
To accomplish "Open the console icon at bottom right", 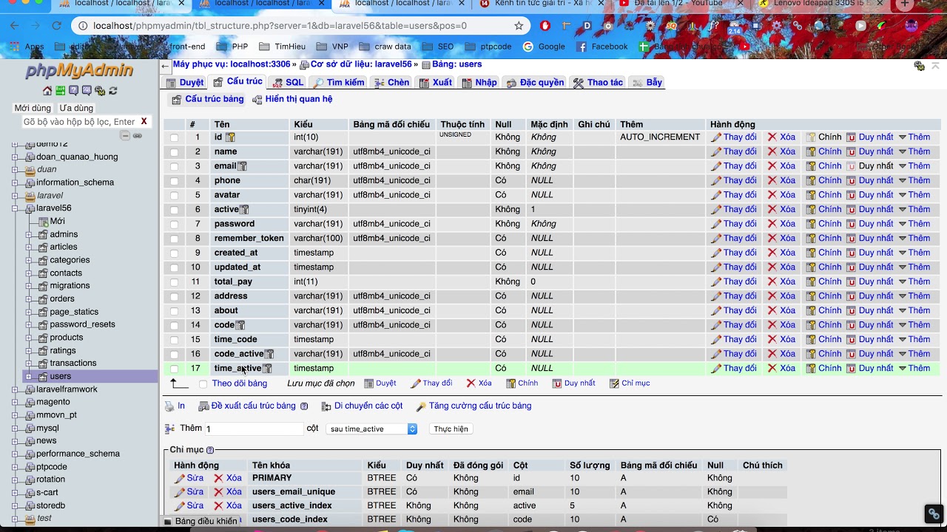I will pos(934,514).
